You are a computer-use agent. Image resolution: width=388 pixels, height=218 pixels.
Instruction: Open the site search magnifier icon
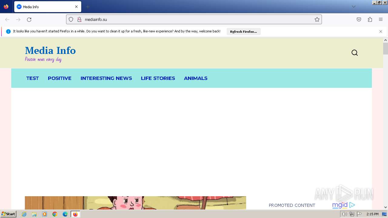(x=355, y=53)
